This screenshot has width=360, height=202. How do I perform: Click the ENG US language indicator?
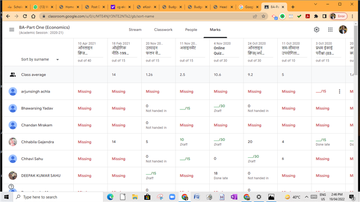pos(323,197)
